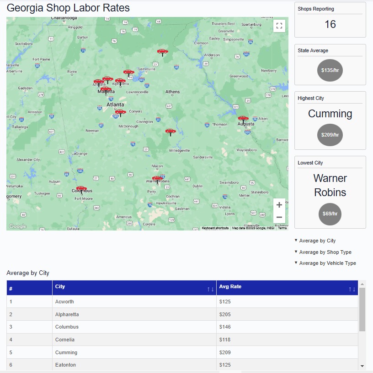This screenshot has height=373, width=373.
Task: Click the Athens label on the map
Action: click(x=172, y=92)
